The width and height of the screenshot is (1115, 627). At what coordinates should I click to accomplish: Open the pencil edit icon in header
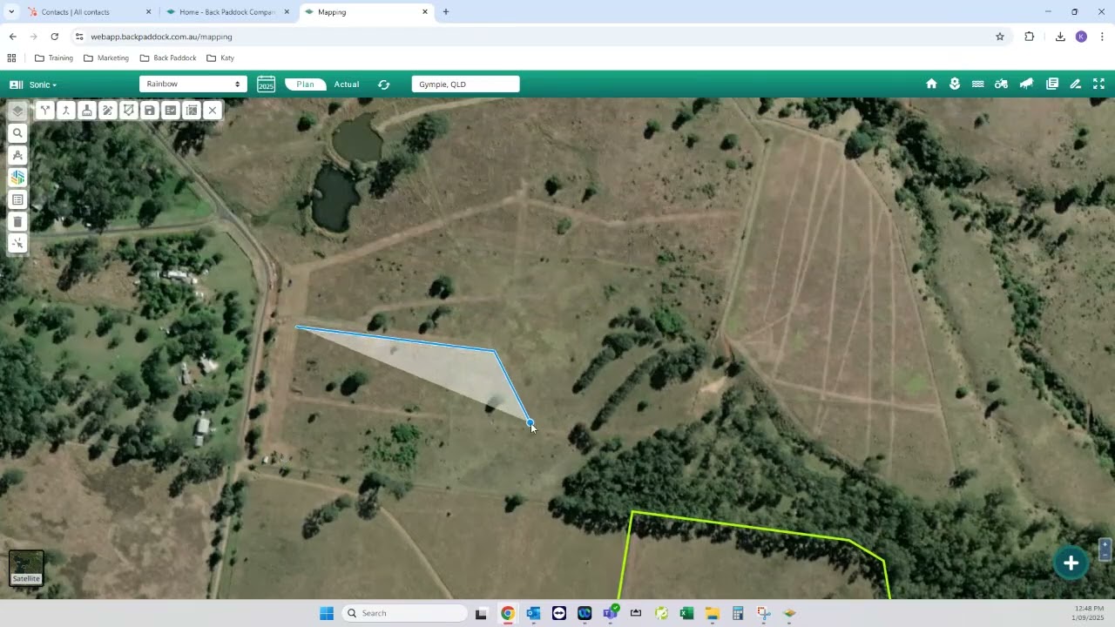[x=1076, y=84]
